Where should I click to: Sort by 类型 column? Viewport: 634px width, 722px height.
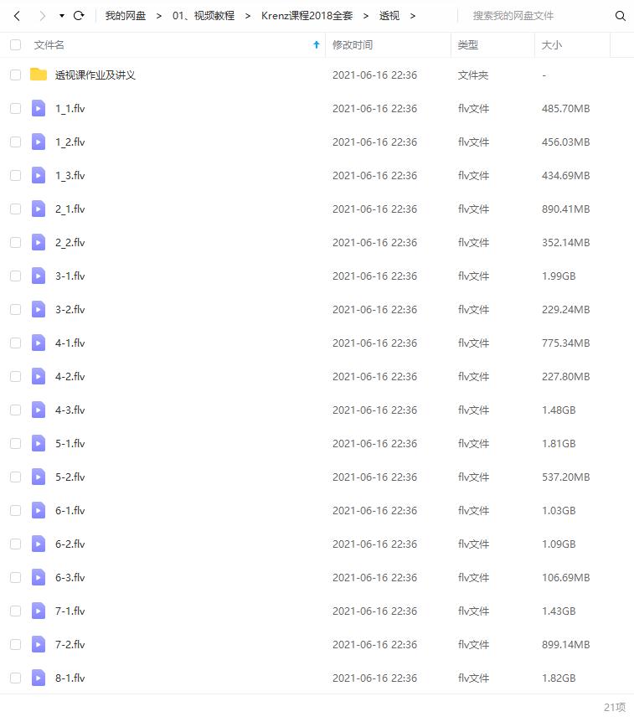coord(467,45)
